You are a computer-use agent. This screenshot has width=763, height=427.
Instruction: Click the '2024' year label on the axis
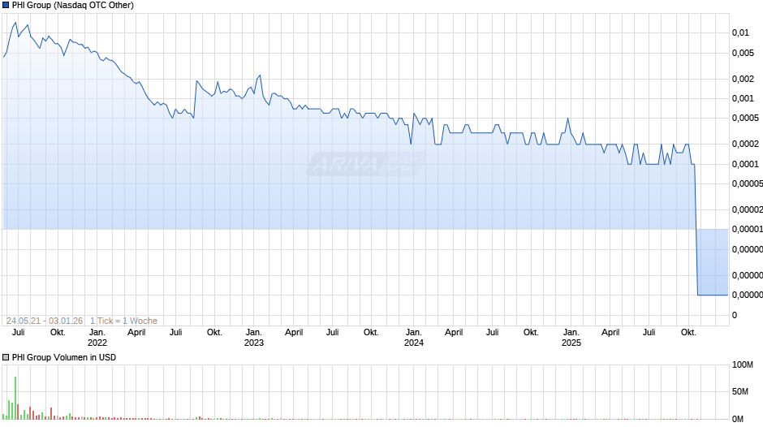(x=414, y=343)
